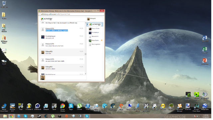
Task: Click scroll-up arrow of chat scrollbar
Action: pyautogui.click(x=86, y=23)
